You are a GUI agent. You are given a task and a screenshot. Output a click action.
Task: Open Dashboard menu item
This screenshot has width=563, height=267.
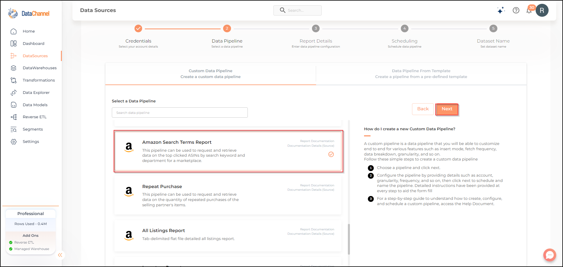[34, 44]
